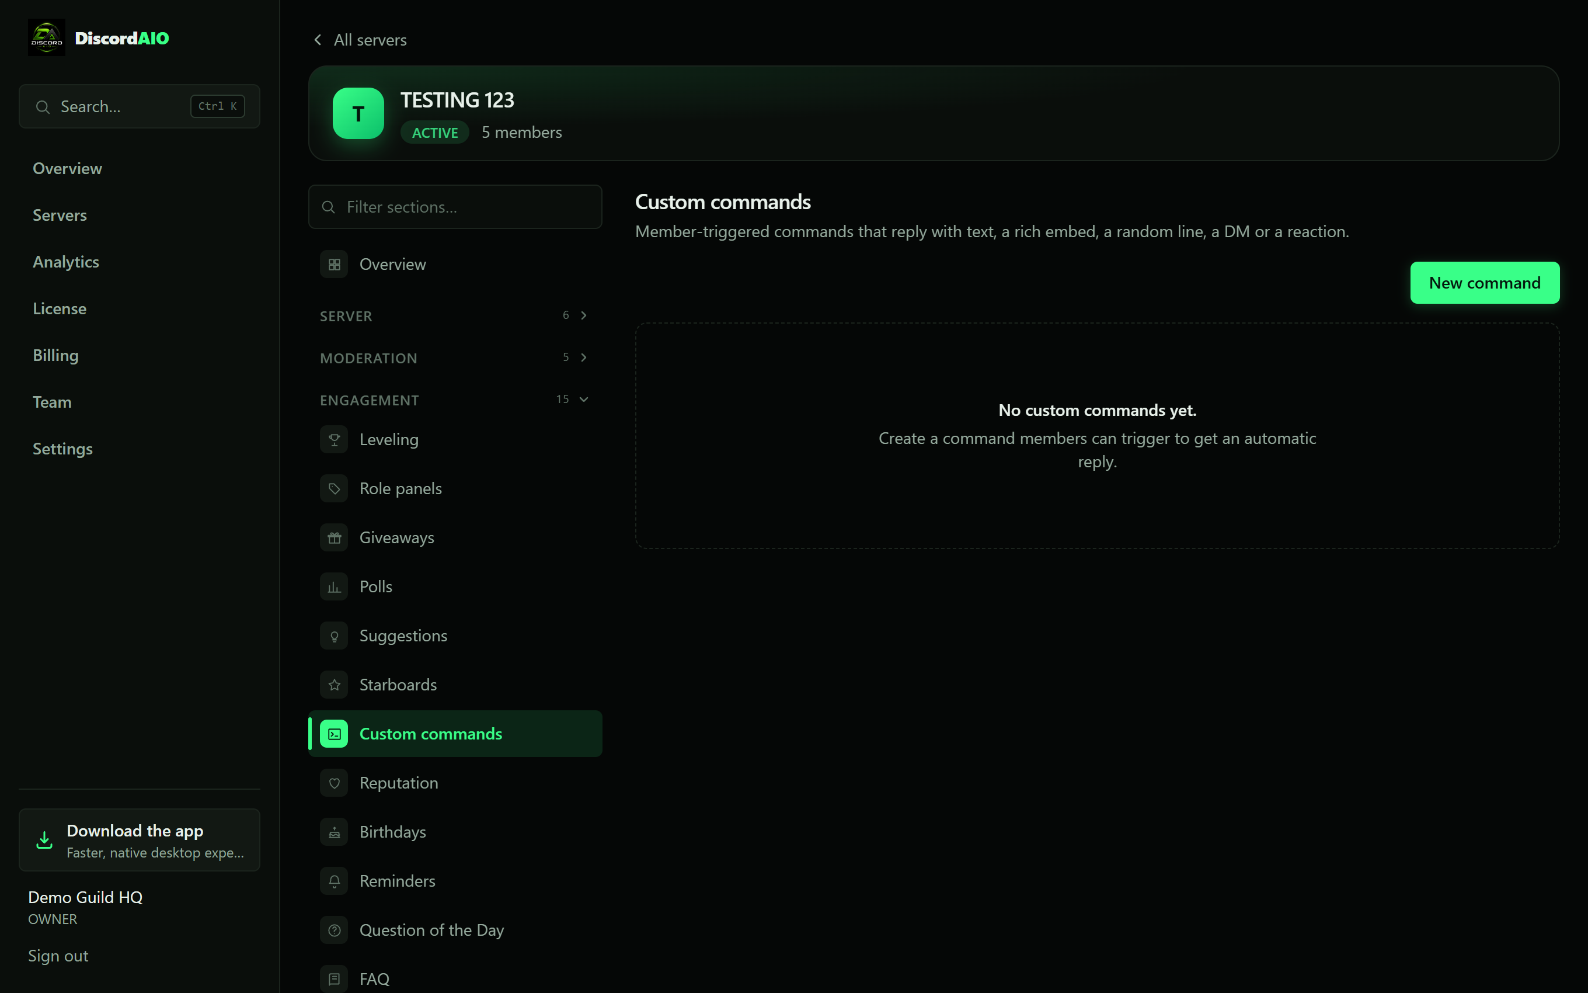This screenshot has width=1588, height=993.
Task: Select the Polls section
Action: (x=455, y=586)
